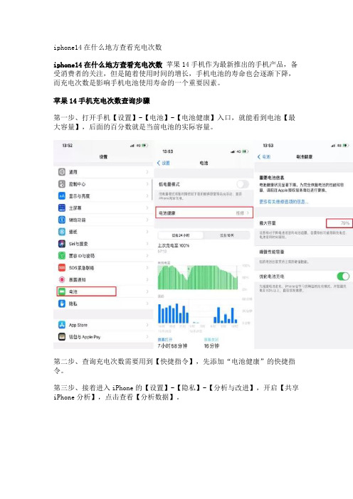Viewport: 353px width, 499px height.
Task: Tap the 峰值性能容量 label
Action: coord(271,252)
